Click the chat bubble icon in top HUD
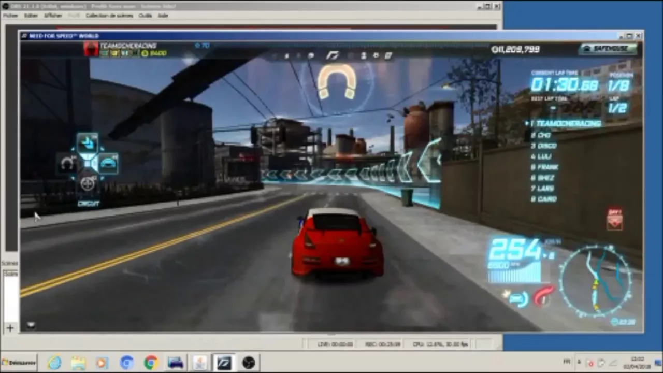The image size is (663, 373). pos(311,55)
